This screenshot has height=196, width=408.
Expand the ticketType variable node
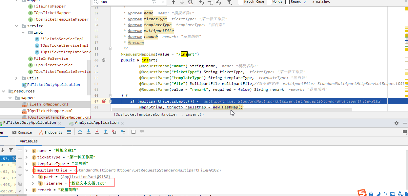point(27,157)
